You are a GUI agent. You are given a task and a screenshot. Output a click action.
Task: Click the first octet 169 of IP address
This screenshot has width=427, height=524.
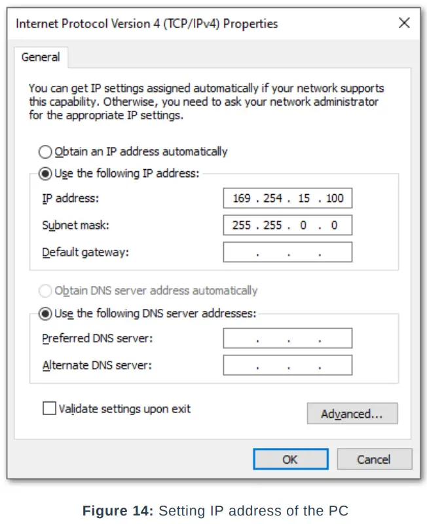click(x=242, y=198)
